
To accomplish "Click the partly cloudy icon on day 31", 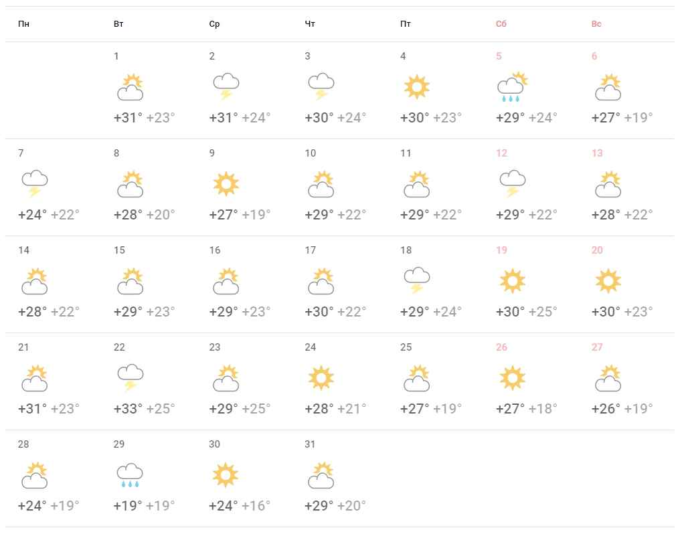I will [321, 475].
